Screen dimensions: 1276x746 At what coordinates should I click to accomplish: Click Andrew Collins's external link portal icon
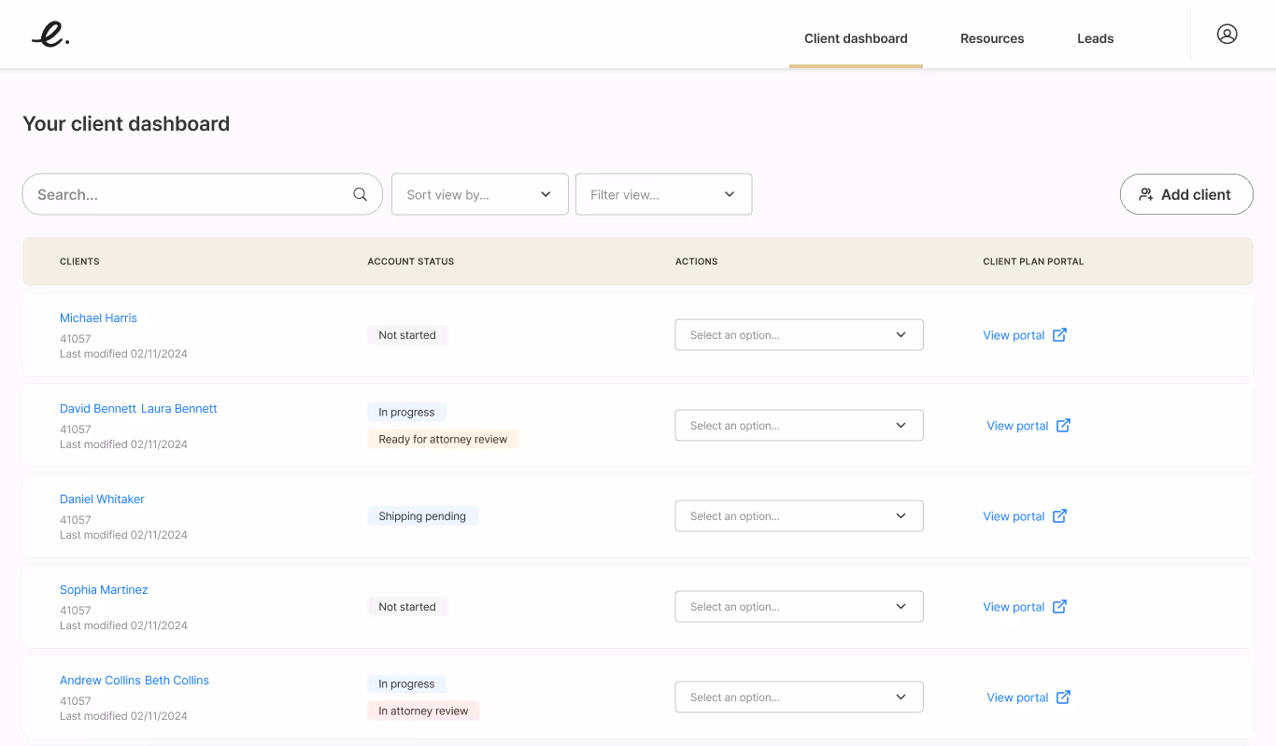(x=1063, y=697)
